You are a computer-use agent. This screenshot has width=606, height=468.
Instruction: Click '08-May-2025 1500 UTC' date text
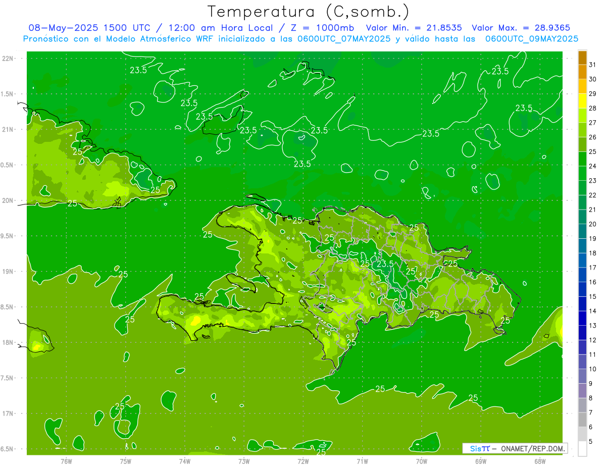tap(89, 28)
